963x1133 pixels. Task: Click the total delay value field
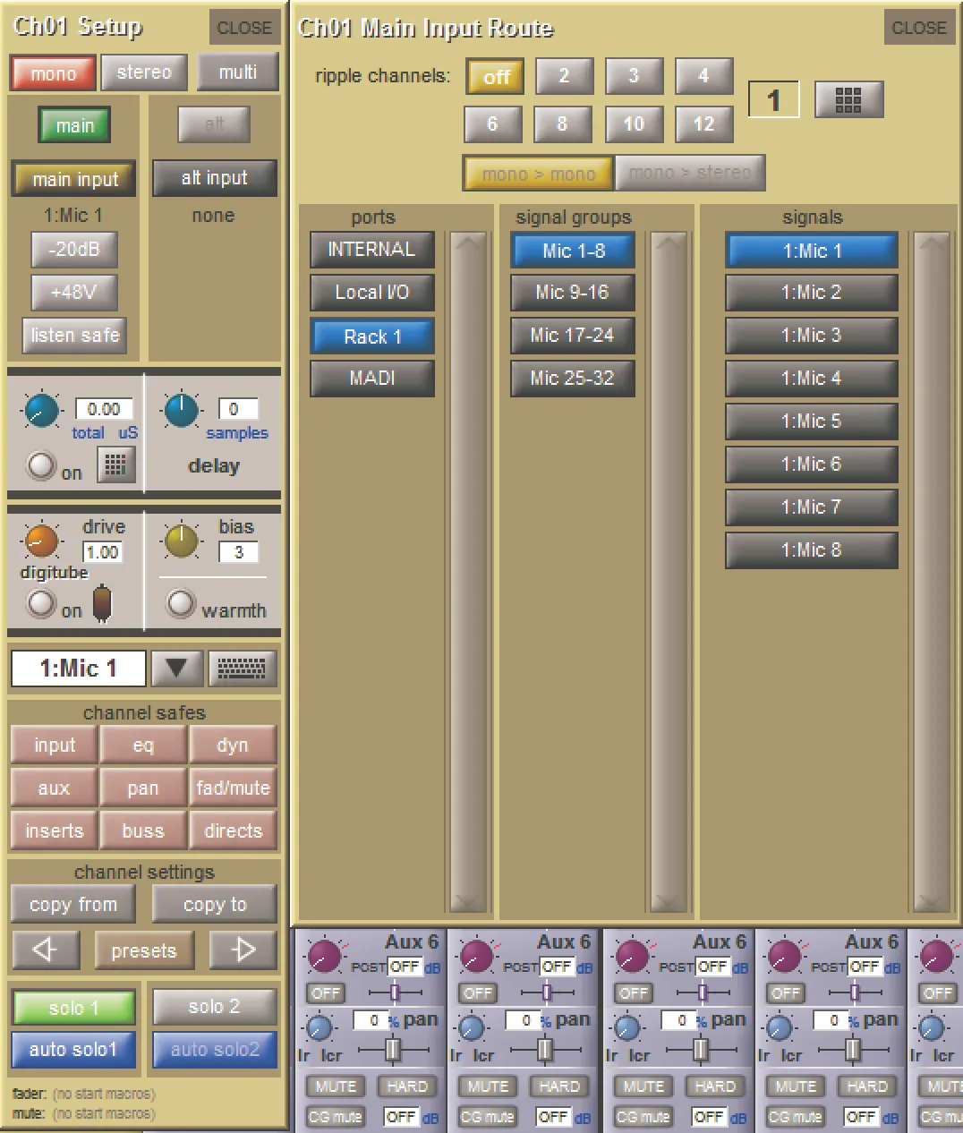(104, 409)
